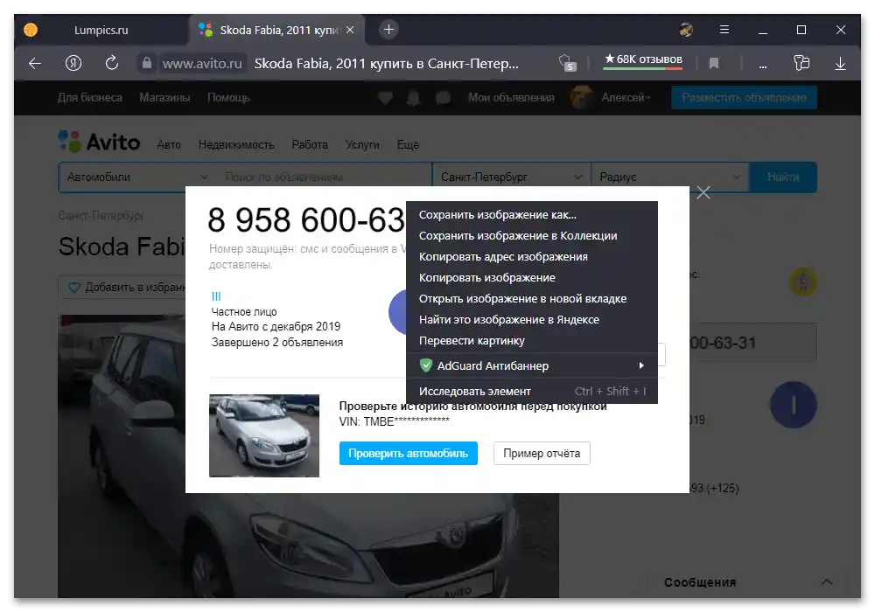Open the extensions shield icon with badge 5
This screenshot has height=612, width=875.
(567, 63)
